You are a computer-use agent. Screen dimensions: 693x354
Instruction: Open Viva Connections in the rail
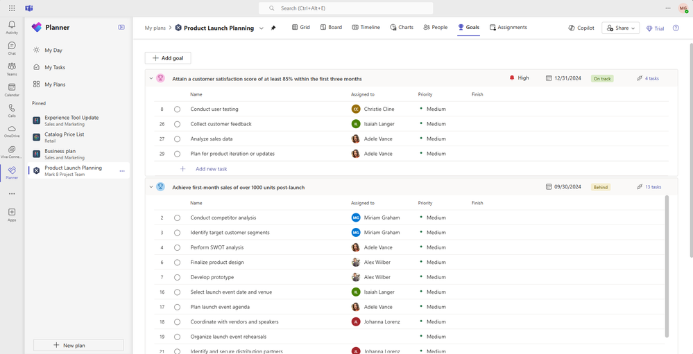click(12, 152)
